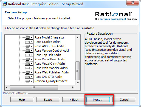141x107 pixels.
Task: Open install options for Rose Visual C++ Addin
Action: click(29, 64)
